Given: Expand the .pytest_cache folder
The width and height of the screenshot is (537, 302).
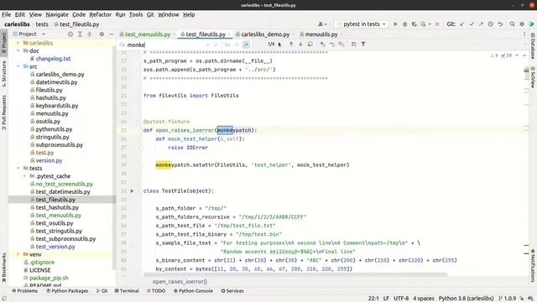Looking at the screenshot, I should [x=24, y=176].
